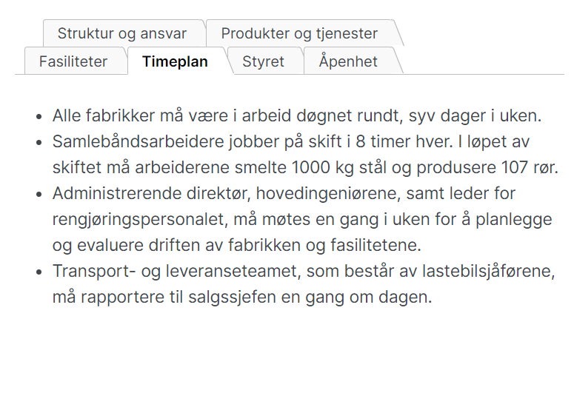Click the Transport- og leveranseteamet paragraph
This screenshot has height=410, width=574.
click(304, 284)
